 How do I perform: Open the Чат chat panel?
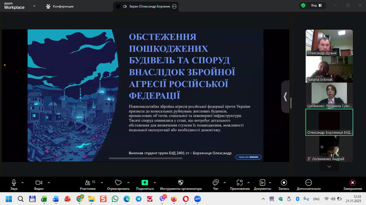click(x=216, y=183)
